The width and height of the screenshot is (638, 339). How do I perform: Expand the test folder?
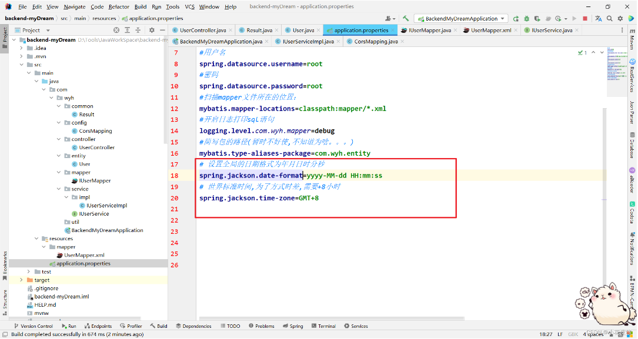coord(29,271)
